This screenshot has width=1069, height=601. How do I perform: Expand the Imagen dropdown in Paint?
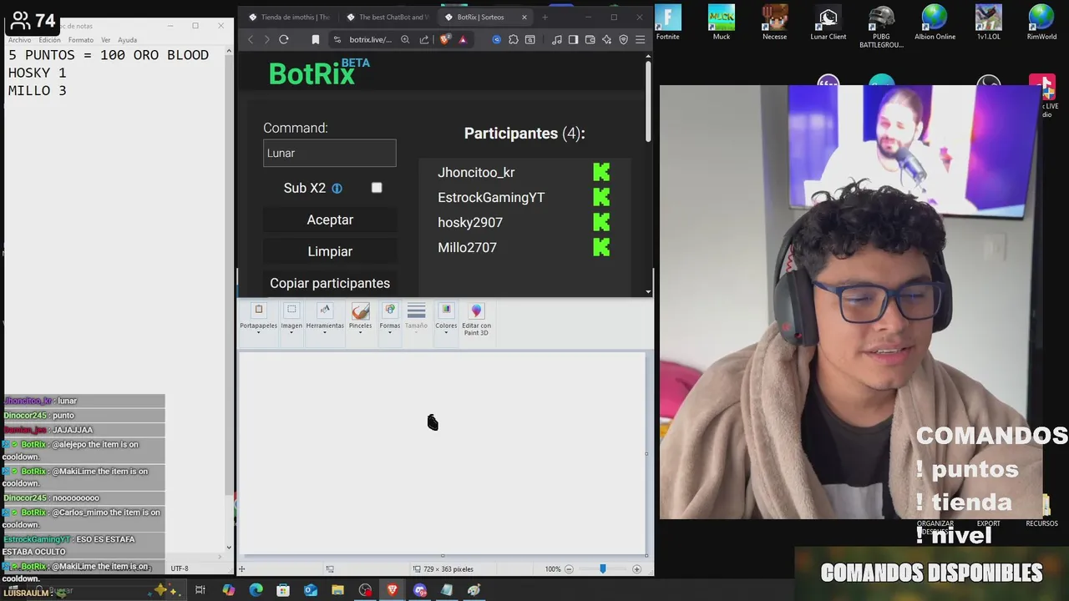(x=291, y=333)
